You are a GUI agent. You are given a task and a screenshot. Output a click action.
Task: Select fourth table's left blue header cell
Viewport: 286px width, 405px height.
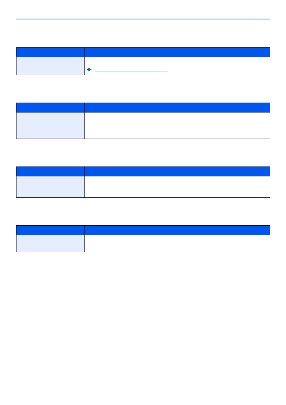click(x=50, y=230)
